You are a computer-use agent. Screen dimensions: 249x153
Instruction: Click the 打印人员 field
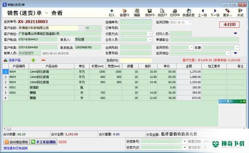click(x=181, y=34)
